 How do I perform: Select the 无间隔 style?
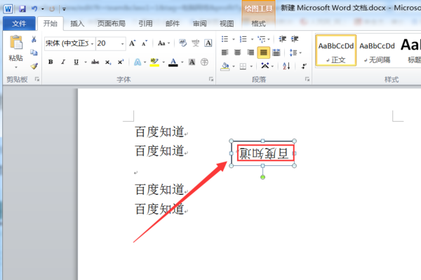tap(377, 51)
